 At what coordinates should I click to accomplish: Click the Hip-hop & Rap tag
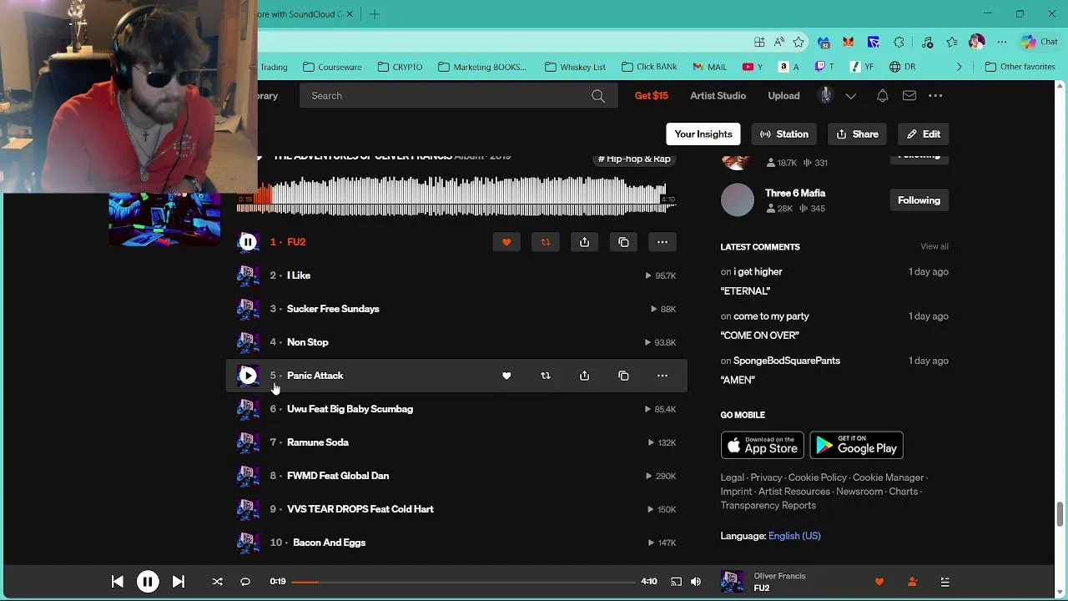tap(634, 159)
